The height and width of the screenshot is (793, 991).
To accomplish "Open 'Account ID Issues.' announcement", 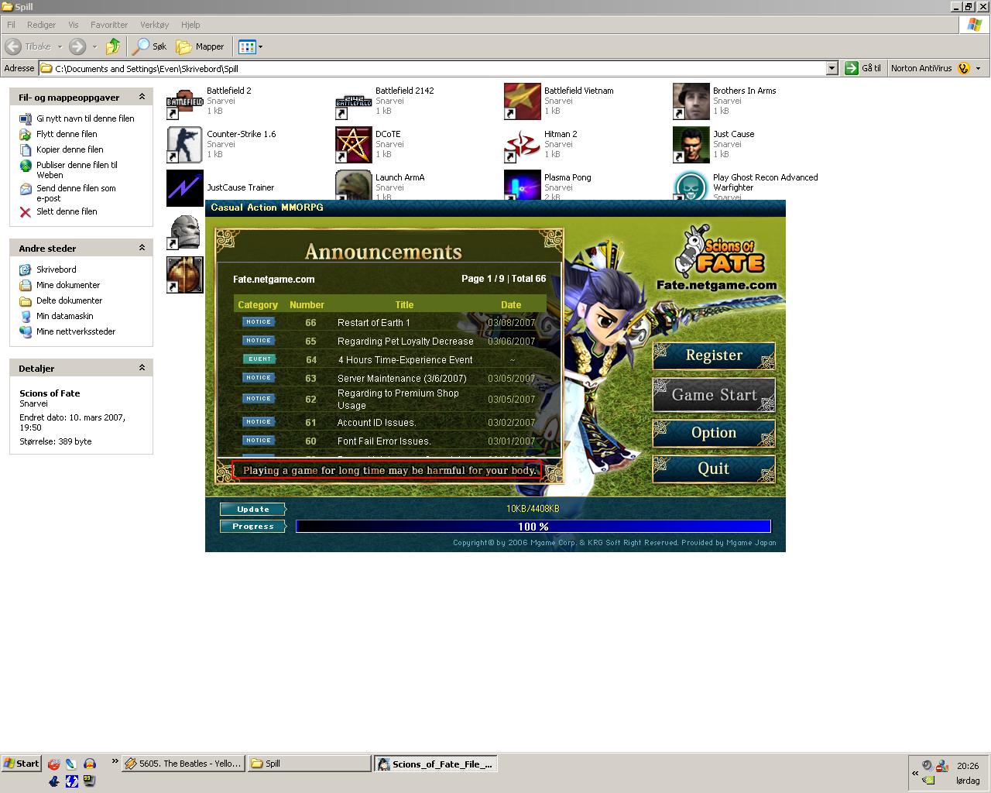I will pyautogui.click(x=377, y=423).
